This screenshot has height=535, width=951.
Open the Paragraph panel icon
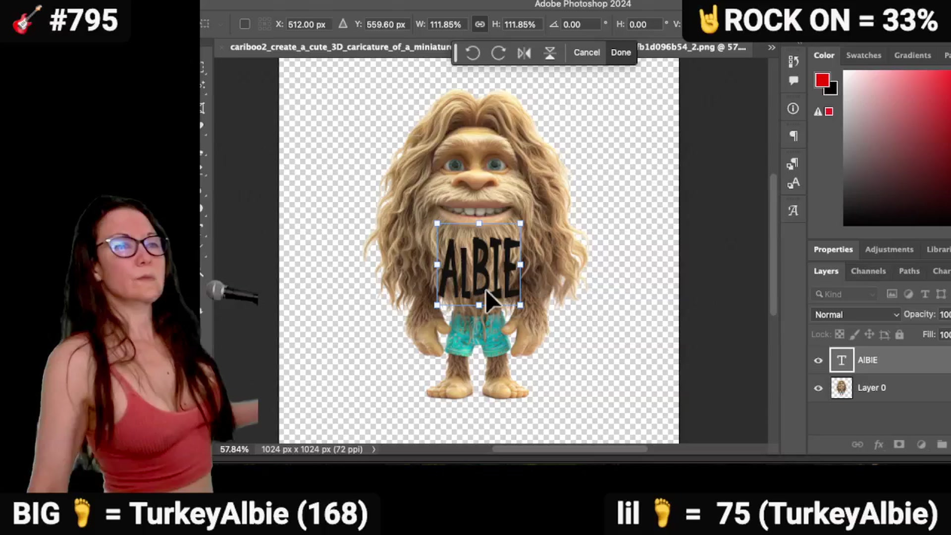(x=793, y=136)
